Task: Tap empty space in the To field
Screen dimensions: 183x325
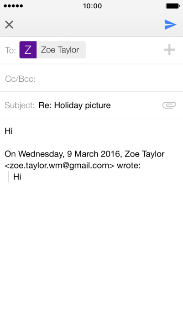Action: [124, 50]
